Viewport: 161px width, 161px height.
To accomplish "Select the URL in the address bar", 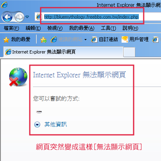I will [91, 17].
